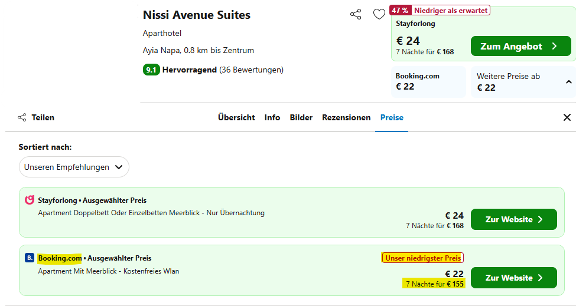Click the Unser niedrigster Preis label
The image size is (576, 306).
click(x=423, y=258)
